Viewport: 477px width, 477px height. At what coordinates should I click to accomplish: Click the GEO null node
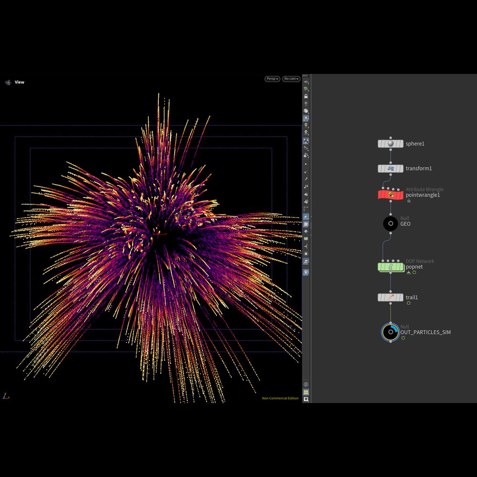coord(390,223)
